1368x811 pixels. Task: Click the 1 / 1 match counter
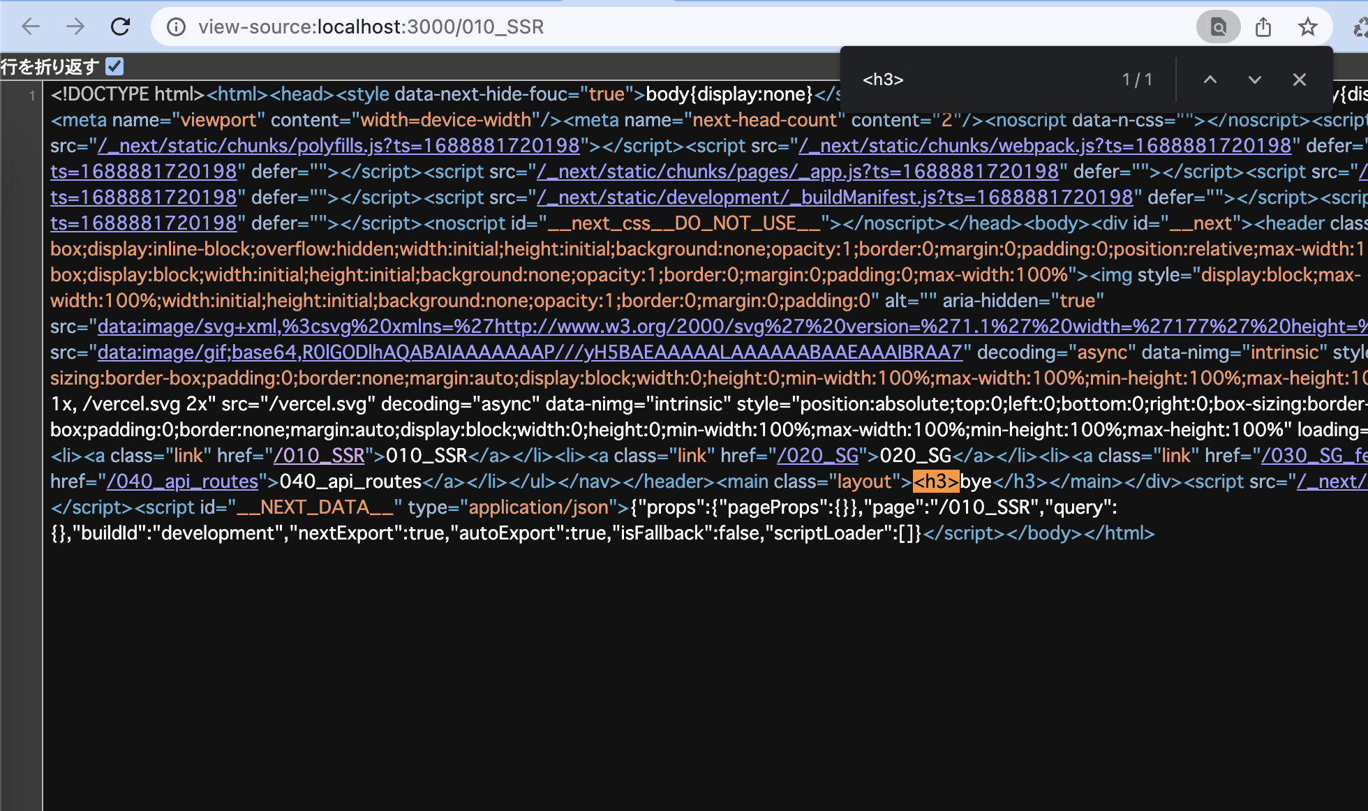click(x=1137, y=80)
